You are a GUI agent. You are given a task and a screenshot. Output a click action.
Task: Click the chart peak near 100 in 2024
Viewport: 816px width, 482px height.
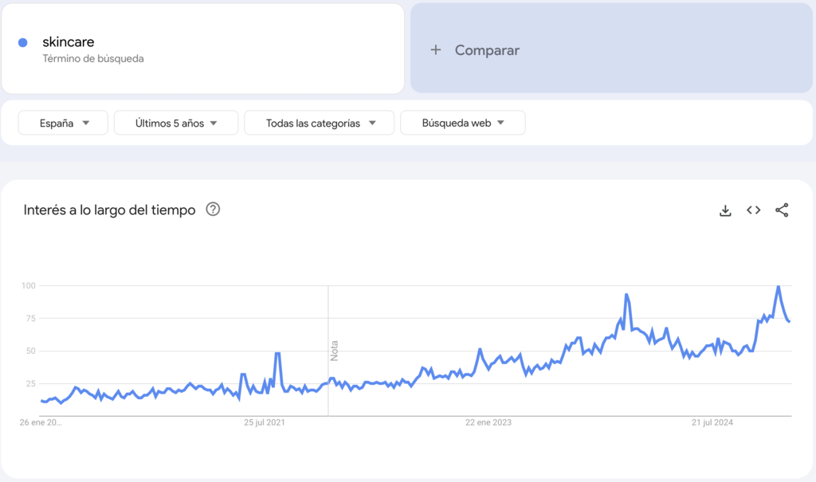[x=779, y=287]
